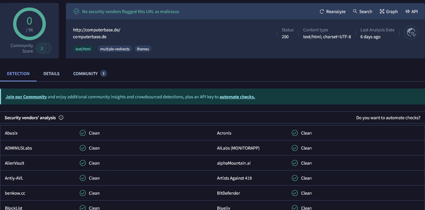Image resolution: width=425 pixels, height=210 pixels.
Task: Click the Clean check icon for Abusix
Action: coord(83,133)
